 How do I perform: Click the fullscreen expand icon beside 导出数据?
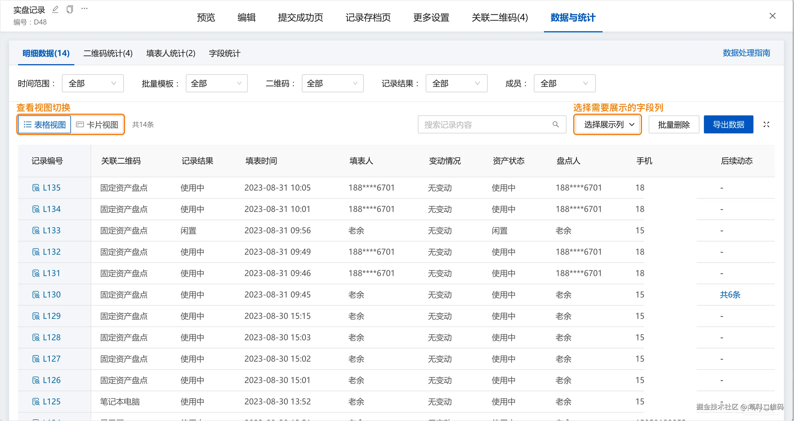[766, 124]
